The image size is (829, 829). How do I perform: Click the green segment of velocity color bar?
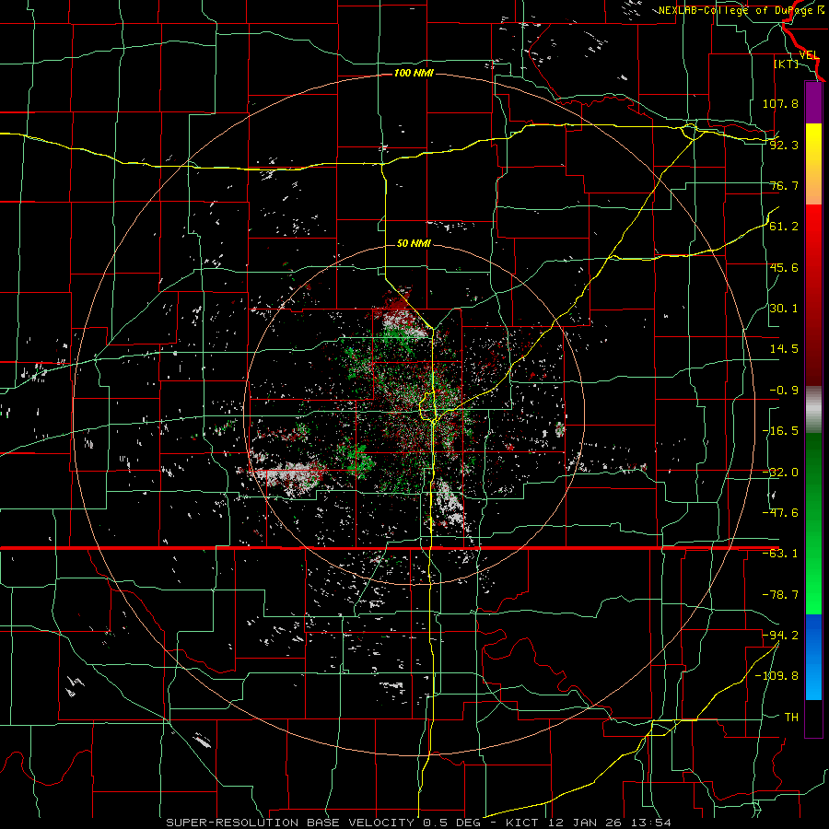point(813,523)
